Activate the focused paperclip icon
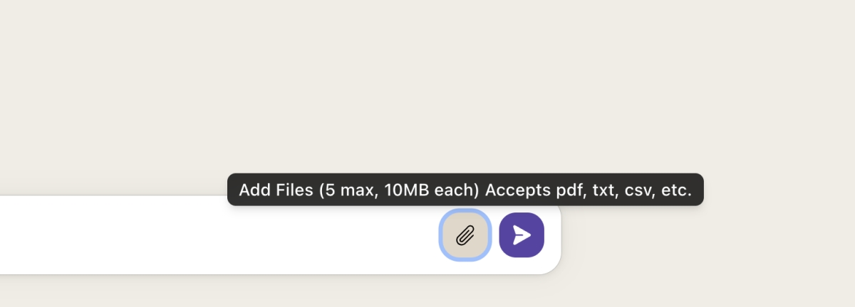855x307 pixels. pyautogui.click(x=465, y=235)
